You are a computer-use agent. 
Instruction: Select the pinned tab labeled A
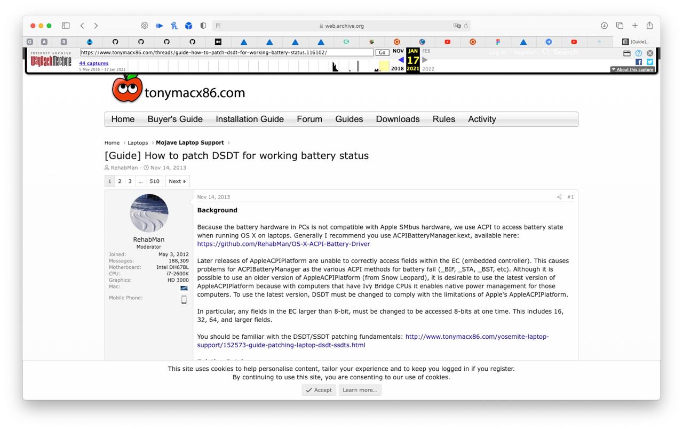point(44,42)
